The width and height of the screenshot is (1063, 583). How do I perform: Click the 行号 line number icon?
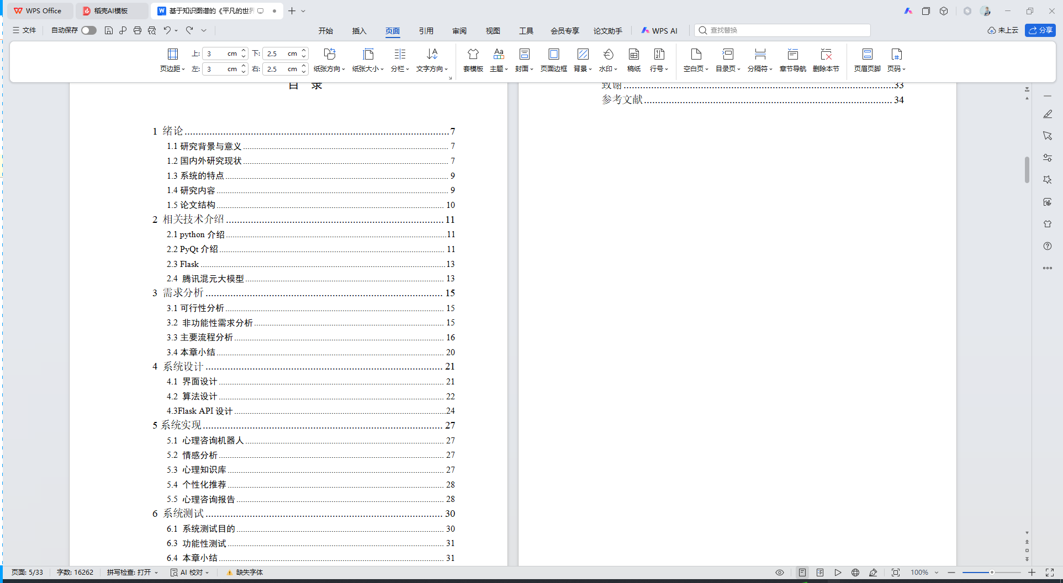pos(659,54)
